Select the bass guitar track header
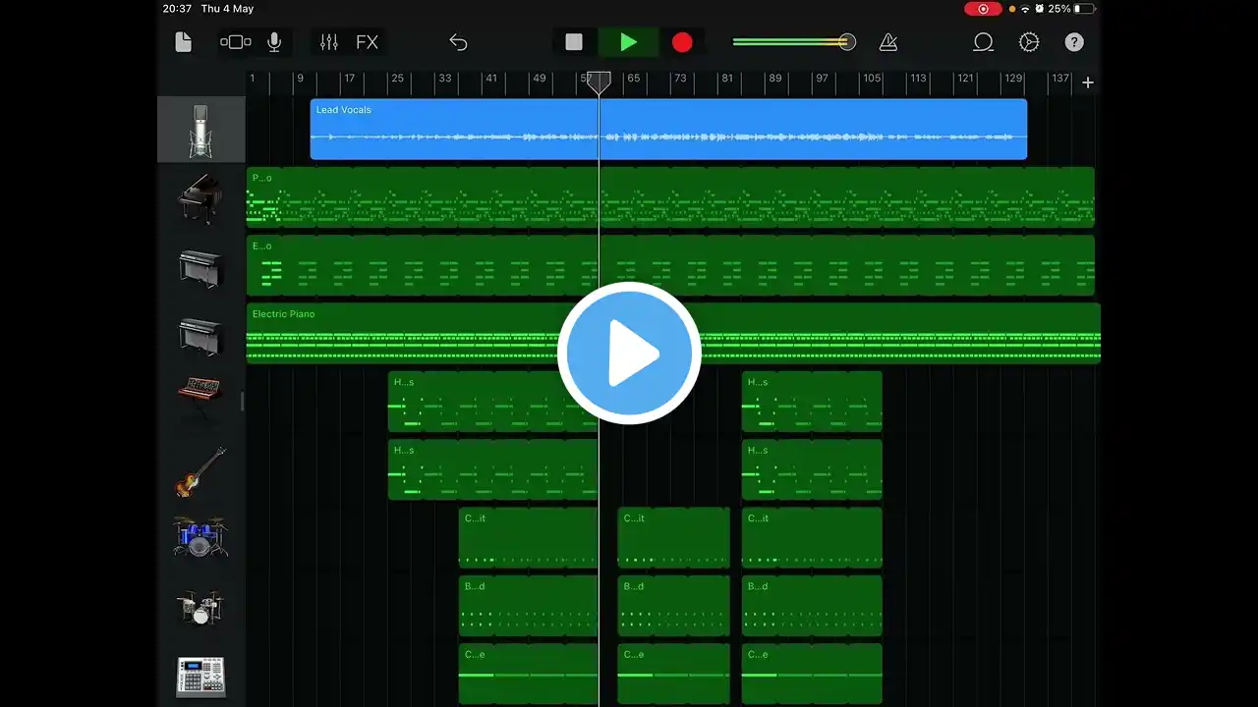The image size is (1258, 707). tap(200, 471)
